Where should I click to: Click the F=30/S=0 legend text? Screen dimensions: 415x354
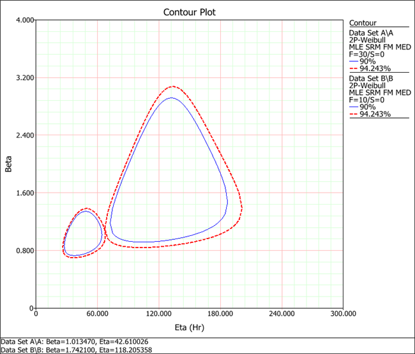[x=366, y=54]
